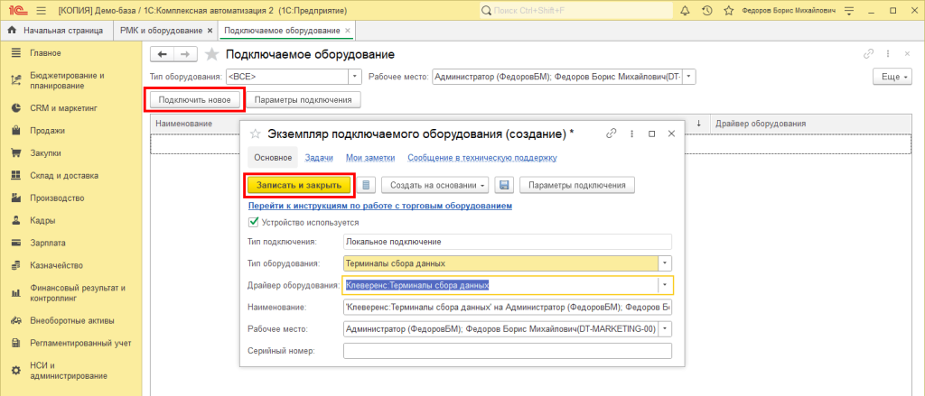Expand Тип оборудования filter dropdown on main form
925x396 pixels.
coord(355,77)
